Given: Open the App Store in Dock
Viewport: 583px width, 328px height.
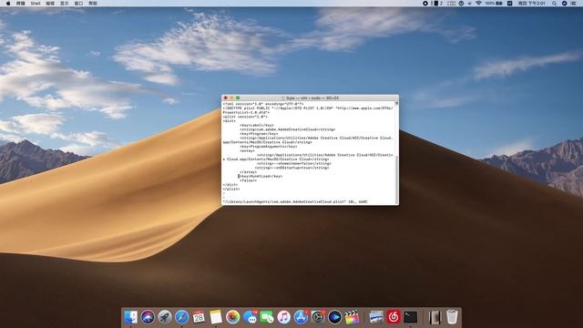Looking at the screenshot, I should click(301, 317).
